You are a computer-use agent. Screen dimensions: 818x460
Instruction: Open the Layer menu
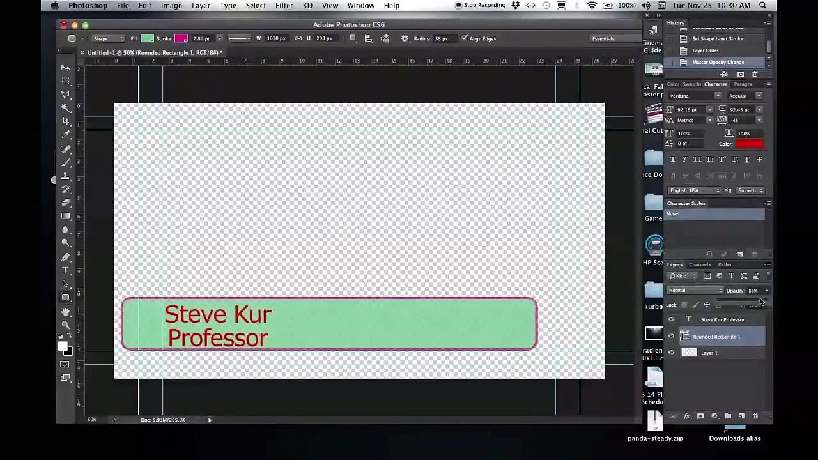coord(201,6)
